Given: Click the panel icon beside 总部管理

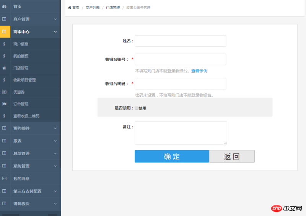Looking at the screenshot, I should click(x=4, y=153).
